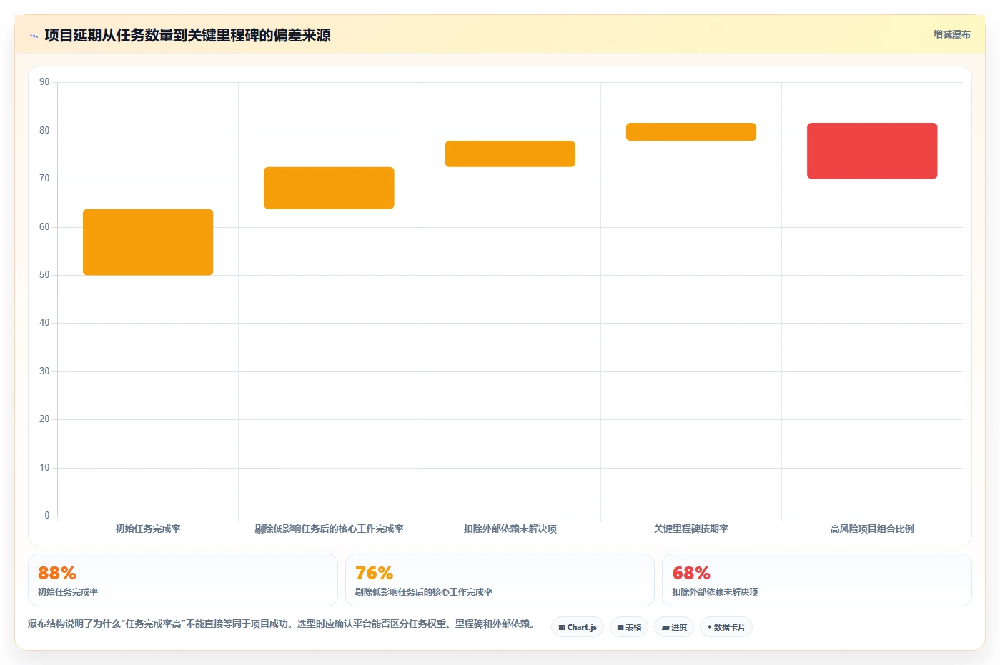Screen dimensions: 1000x665
Task: Click the 表格 tag pill
Action: click(x=629, y=627)
